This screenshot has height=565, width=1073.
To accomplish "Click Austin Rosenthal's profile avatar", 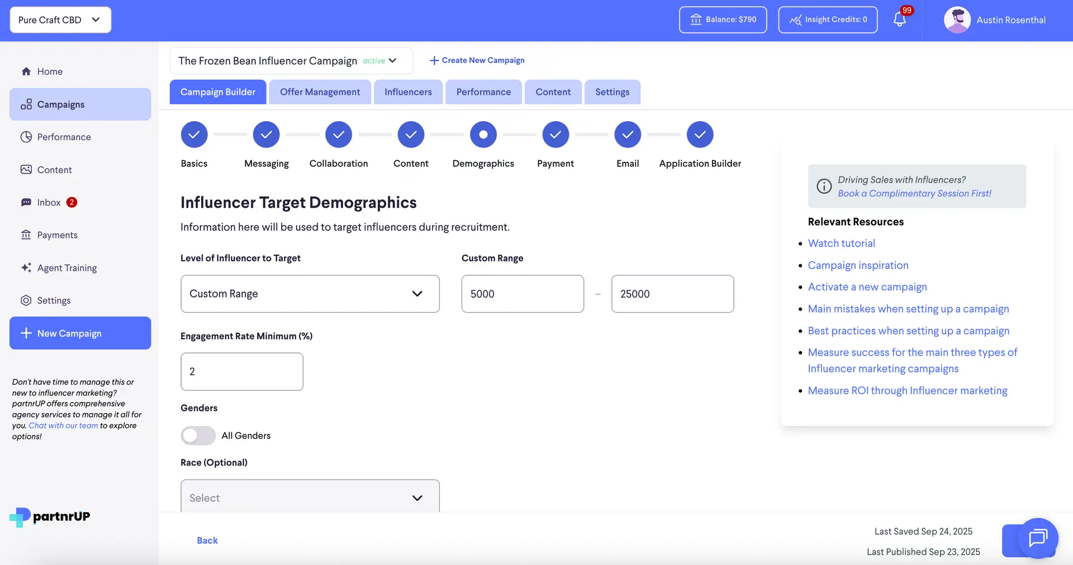I will pos(957,20).
